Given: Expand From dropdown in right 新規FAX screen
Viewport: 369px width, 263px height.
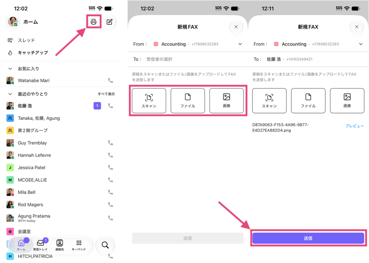Looking at the screenshot, I should (361, 44).
